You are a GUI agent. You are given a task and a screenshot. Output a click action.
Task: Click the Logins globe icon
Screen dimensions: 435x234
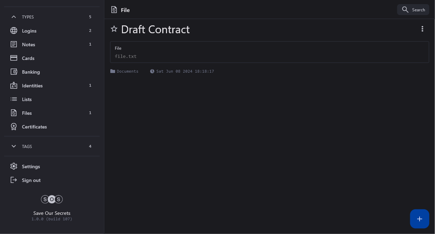[x=14, y=31]
